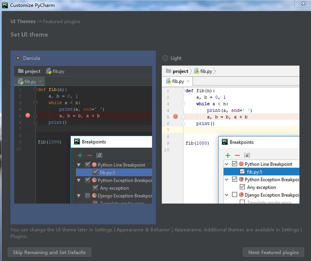Screen dimensions: 311x261
Task: Select the Darcula theme radio button
Action: point(18,58)
